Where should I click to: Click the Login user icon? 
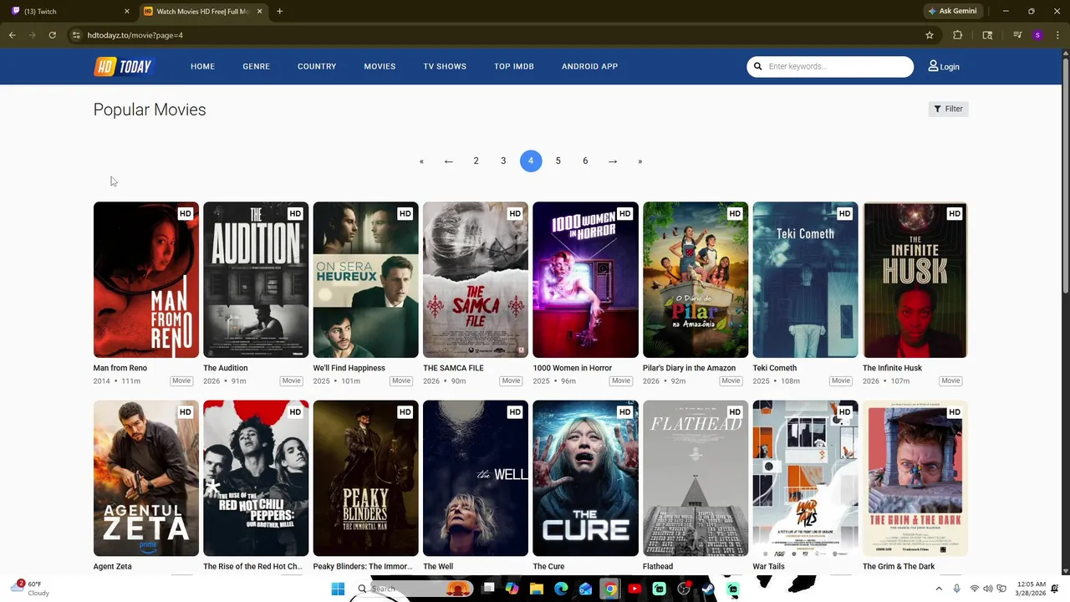click(933, 66)
